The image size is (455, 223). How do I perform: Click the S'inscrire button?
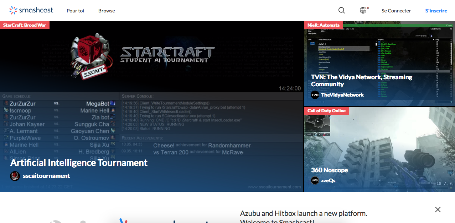(436, 11)
